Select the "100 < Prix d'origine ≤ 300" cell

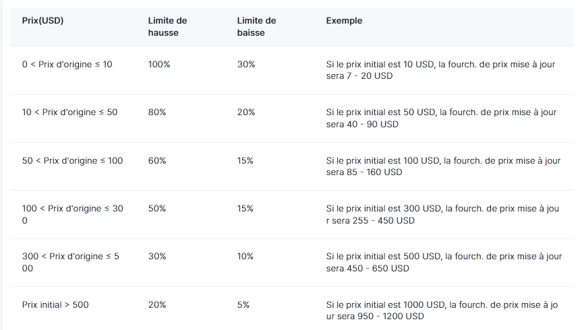click(x=72, y=214)
